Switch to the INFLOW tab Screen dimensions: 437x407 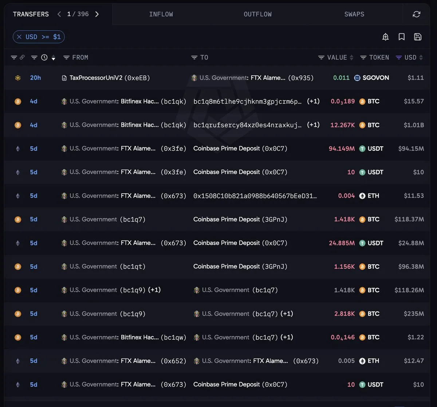tap(161, 14)
